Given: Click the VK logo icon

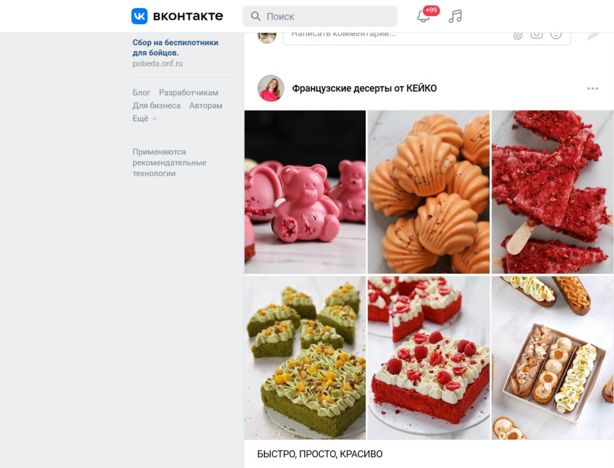Looking at the screenshot, I should (139, 16).
